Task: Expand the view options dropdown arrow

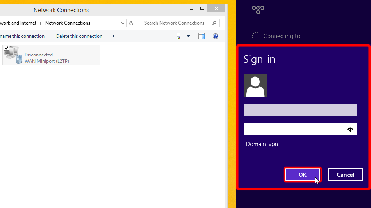Action: pyautogui.click(x=188, y=36)
